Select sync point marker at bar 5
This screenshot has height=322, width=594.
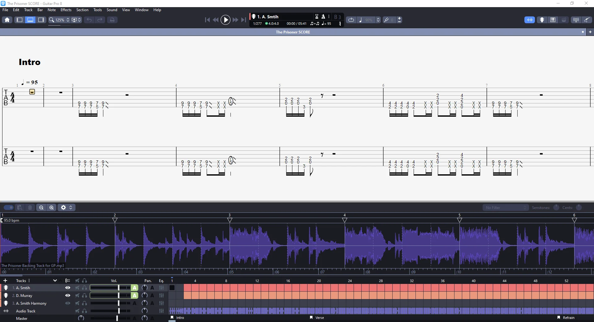460,220
